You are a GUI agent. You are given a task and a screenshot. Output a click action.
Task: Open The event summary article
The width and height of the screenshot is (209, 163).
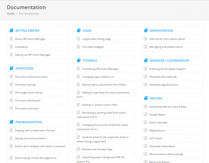27,108
